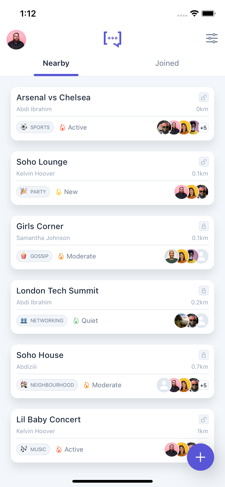Tap the NETWORKING category tag
Image resolution: width=225 pixels, height=487 pixels.
42,321
